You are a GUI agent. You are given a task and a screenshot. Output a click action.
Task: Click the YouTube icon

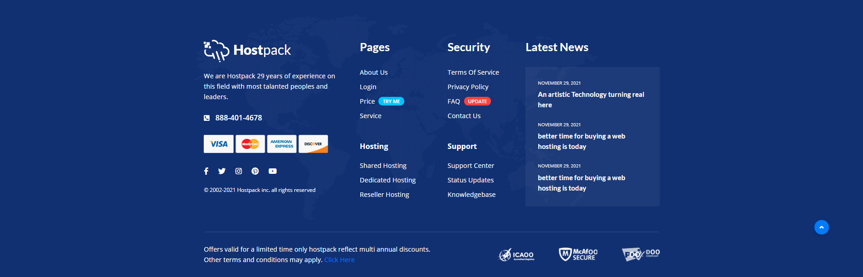(272, 171)
